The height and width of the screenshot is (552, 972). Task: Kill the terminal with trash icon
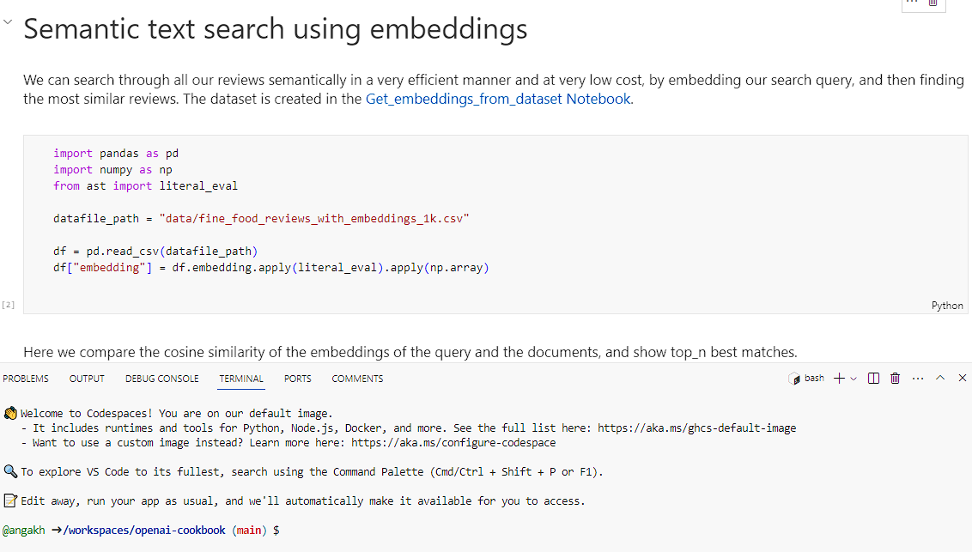point(895,379)
